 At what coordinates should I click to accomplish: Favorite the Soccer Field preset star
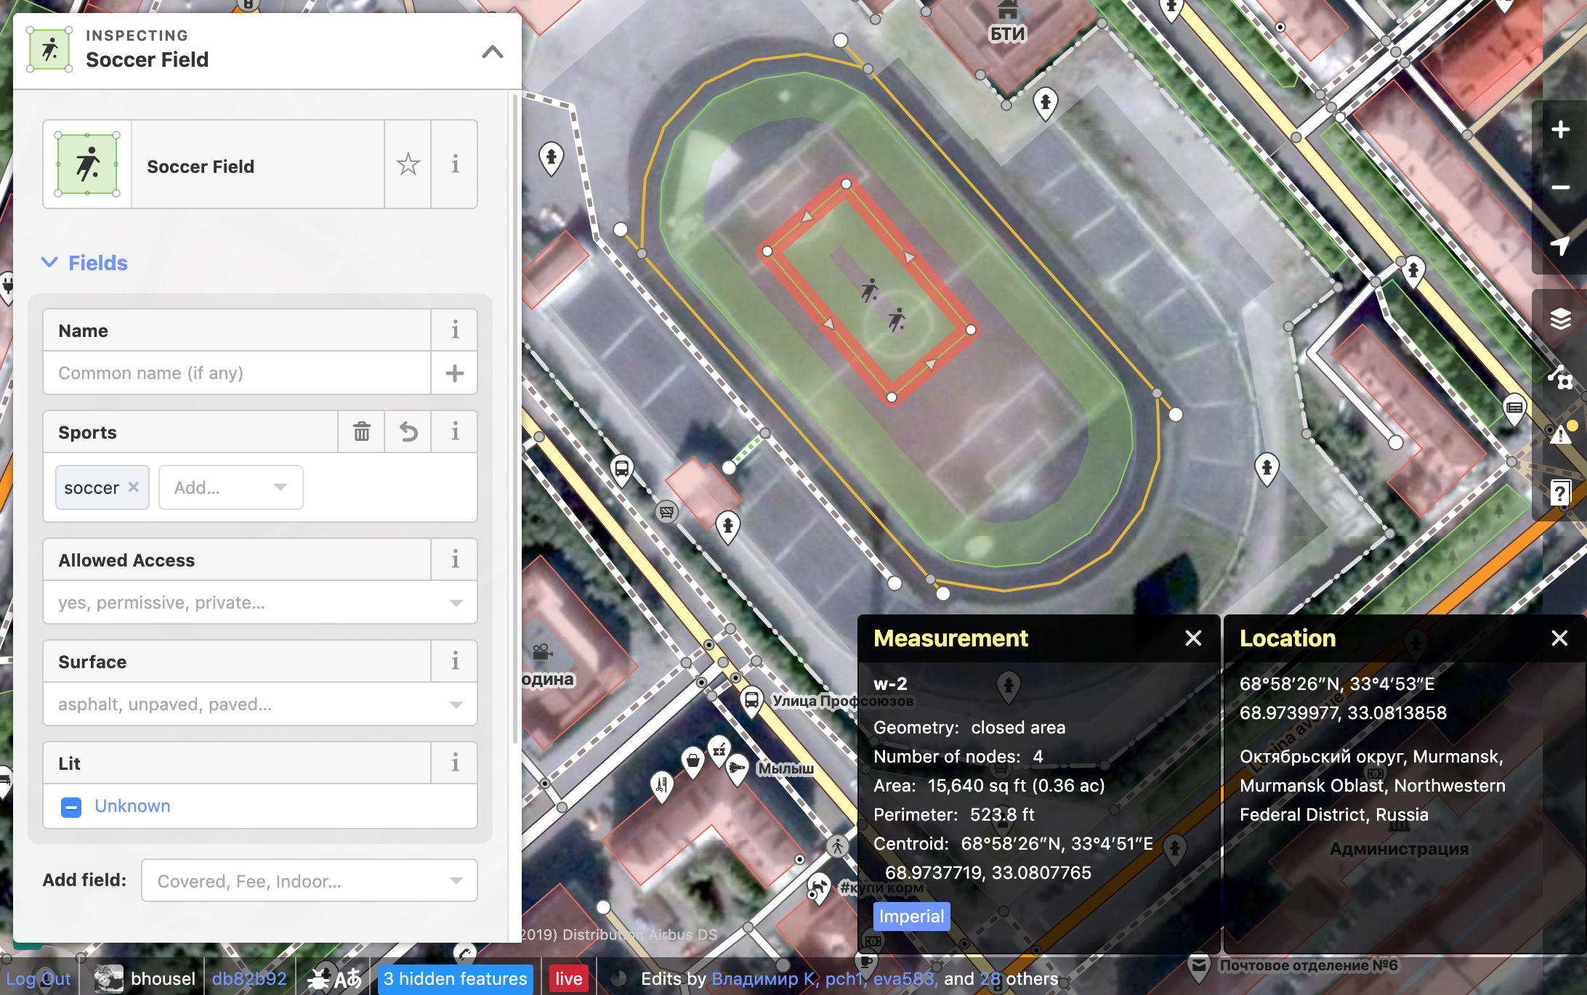[x=408, y=165]
